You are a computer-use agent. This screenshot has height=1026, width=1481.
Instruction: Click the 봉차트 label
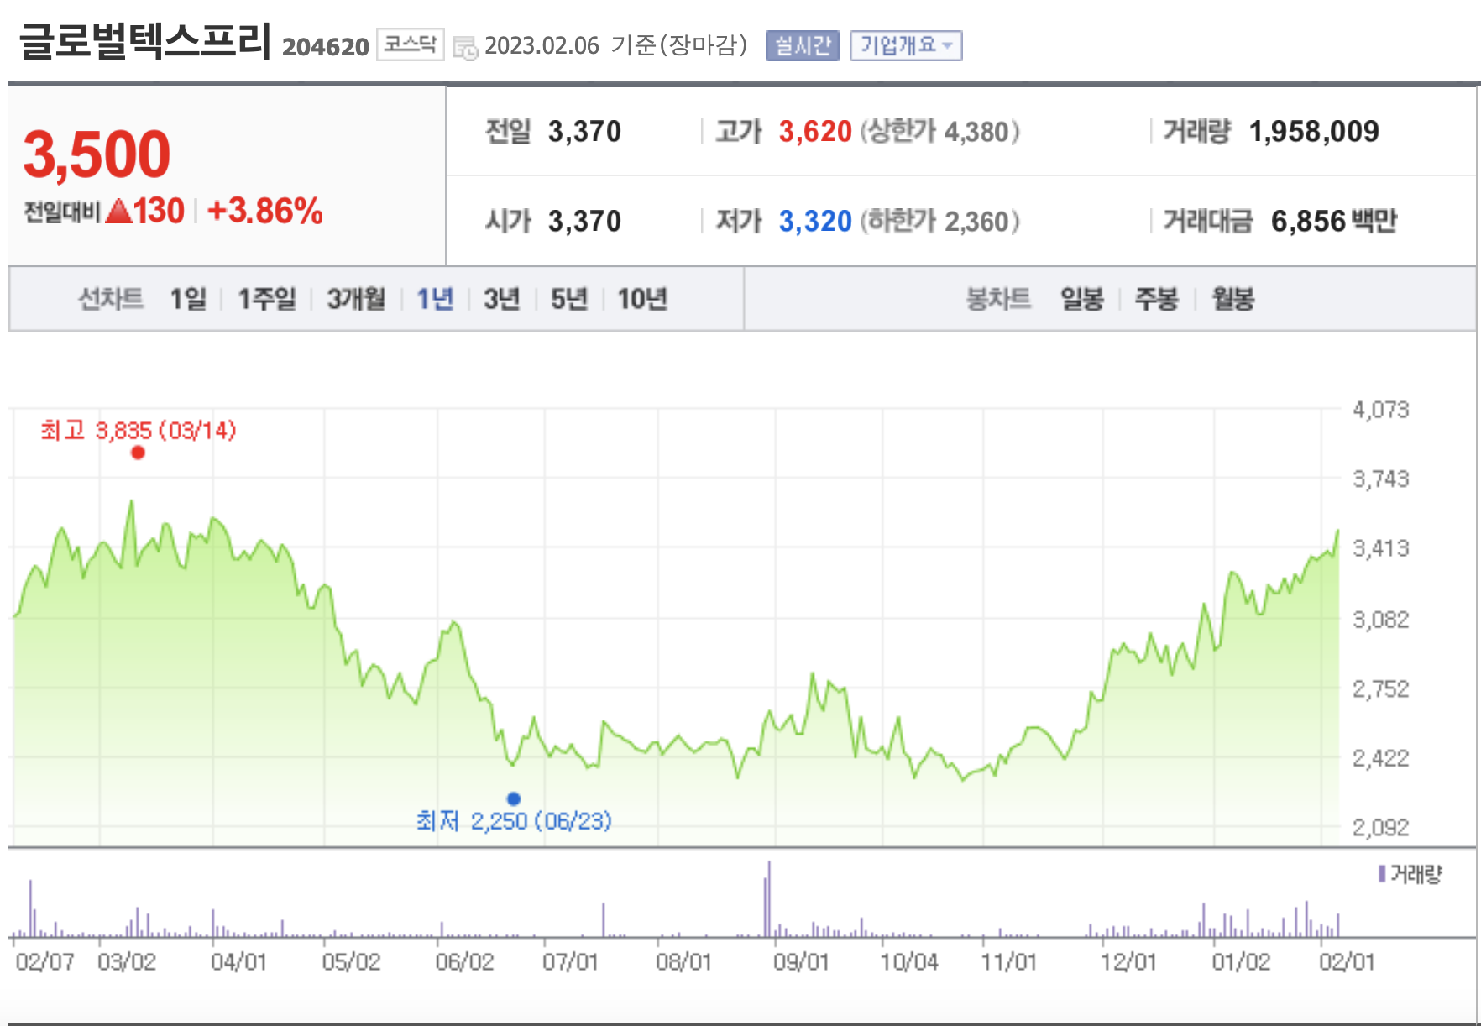click(x=998, y=299)
